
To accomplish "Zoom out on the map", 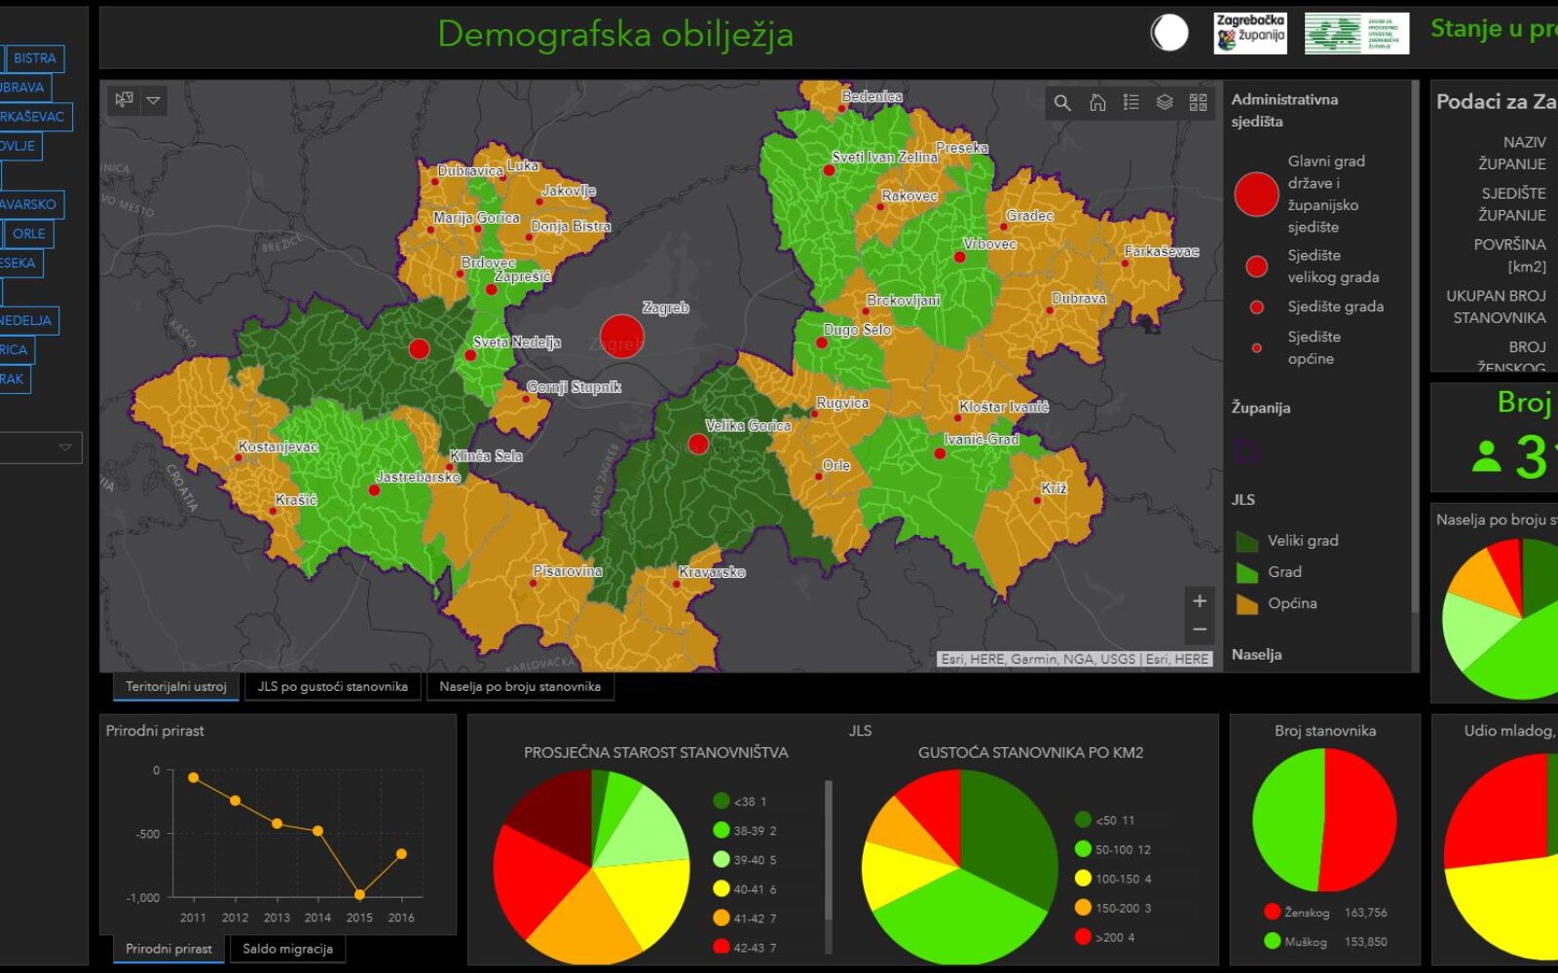I will [1200, 631].
